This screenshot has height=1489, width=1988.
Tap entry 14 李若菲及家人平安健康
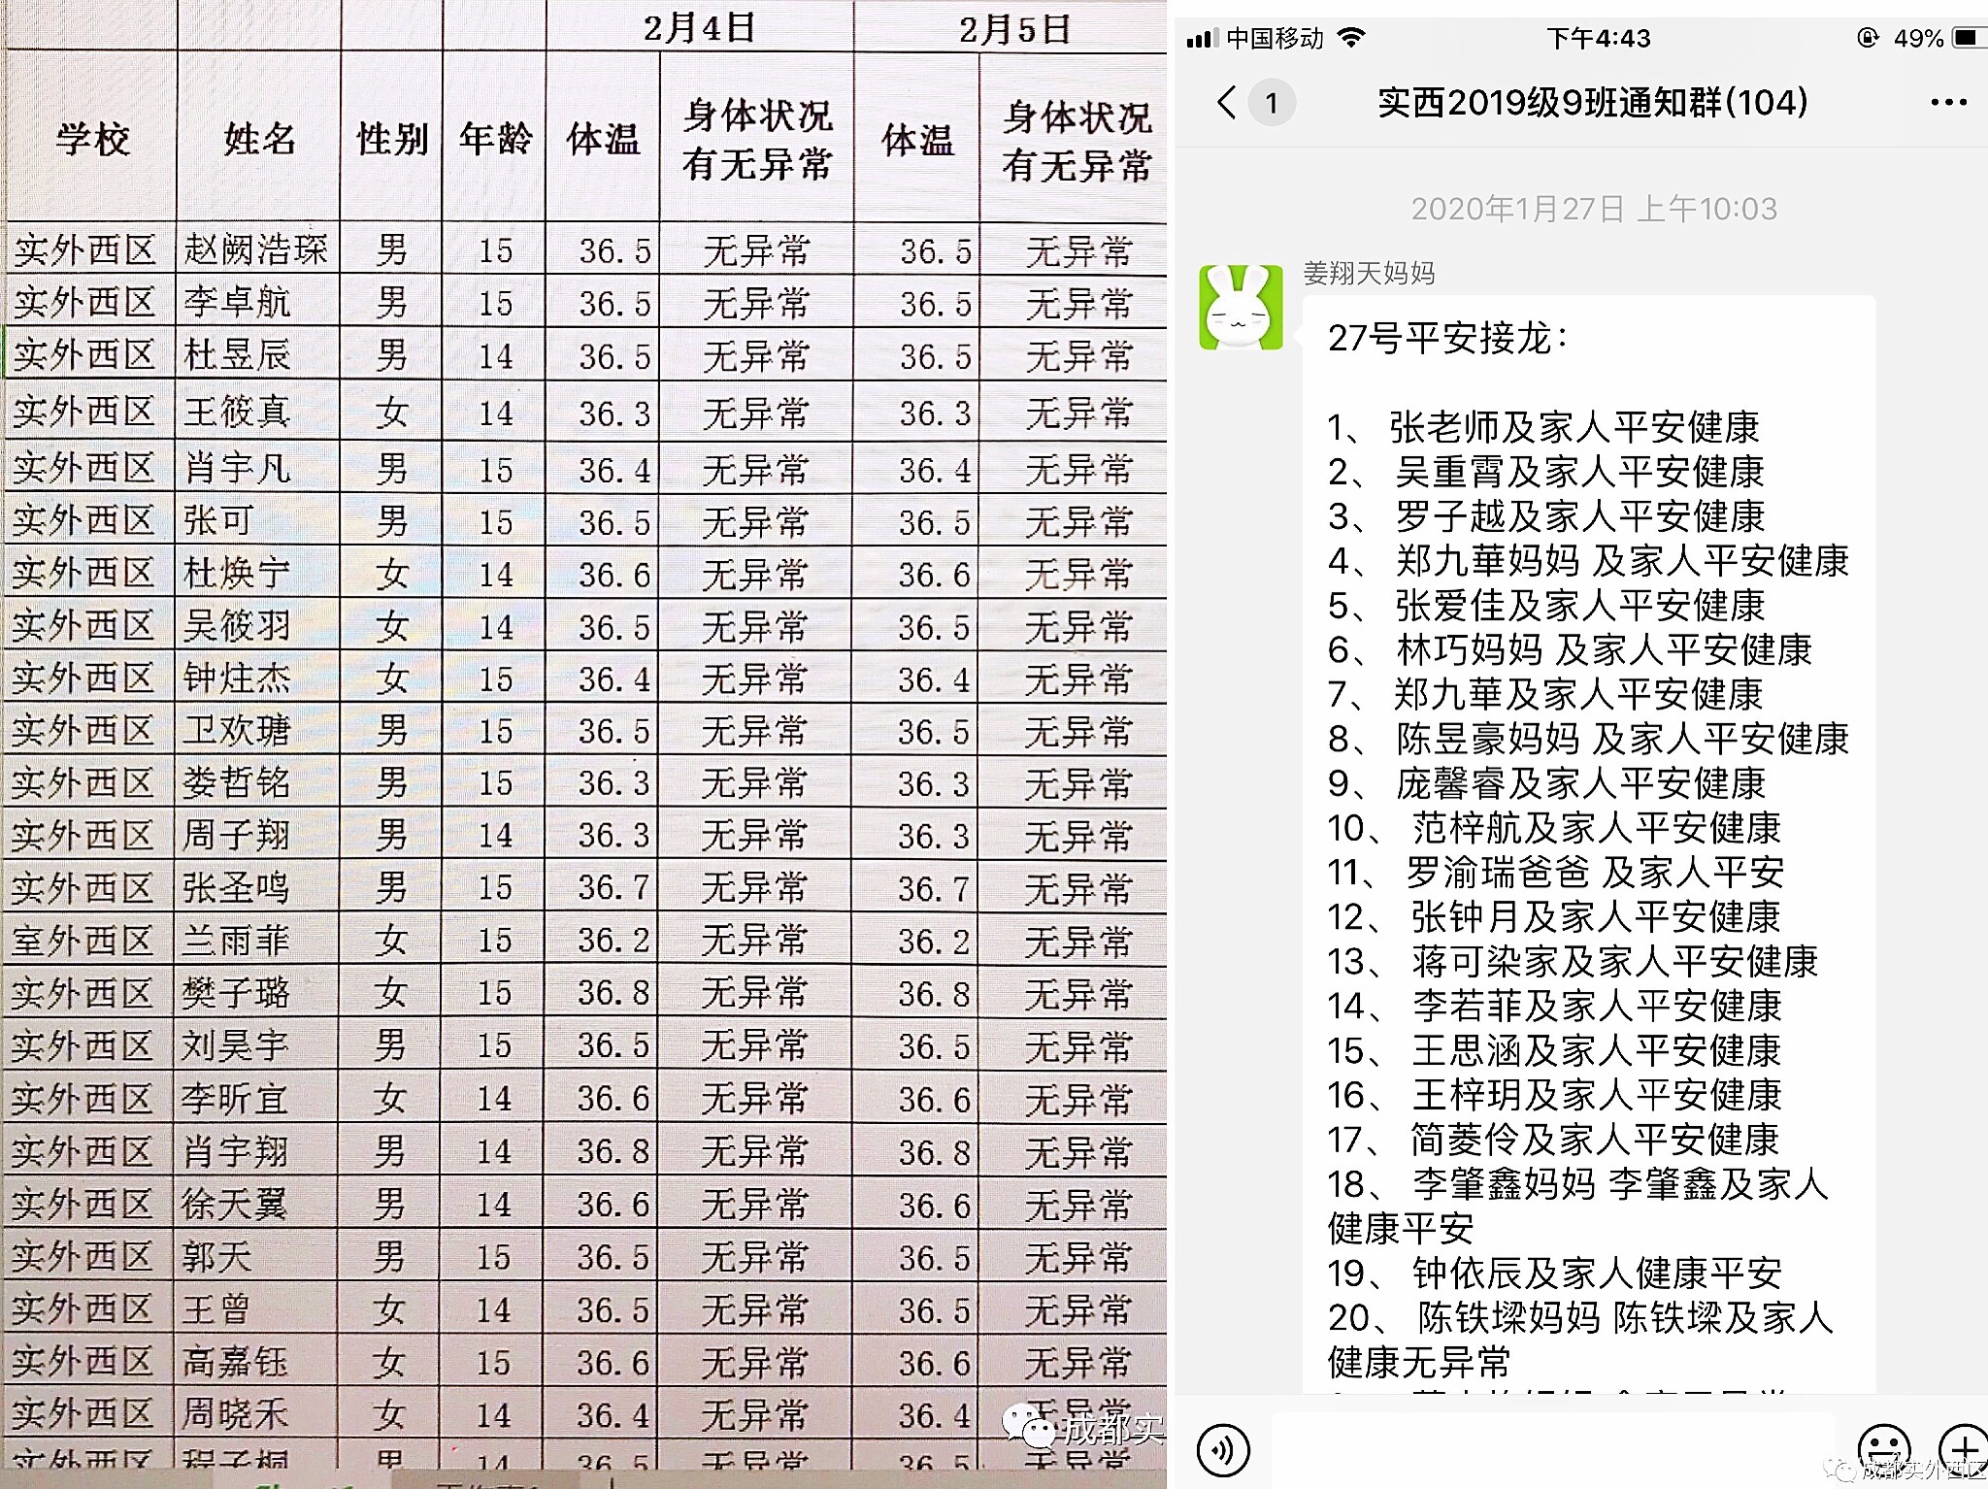(1555, 1006)
